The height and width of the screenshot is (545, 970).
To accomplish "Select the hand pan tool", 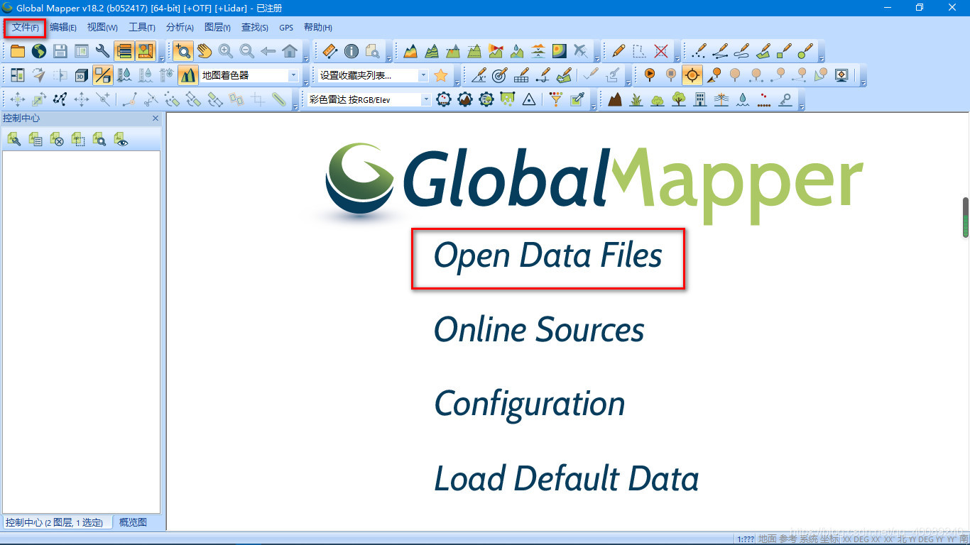I will pos(205,51).
